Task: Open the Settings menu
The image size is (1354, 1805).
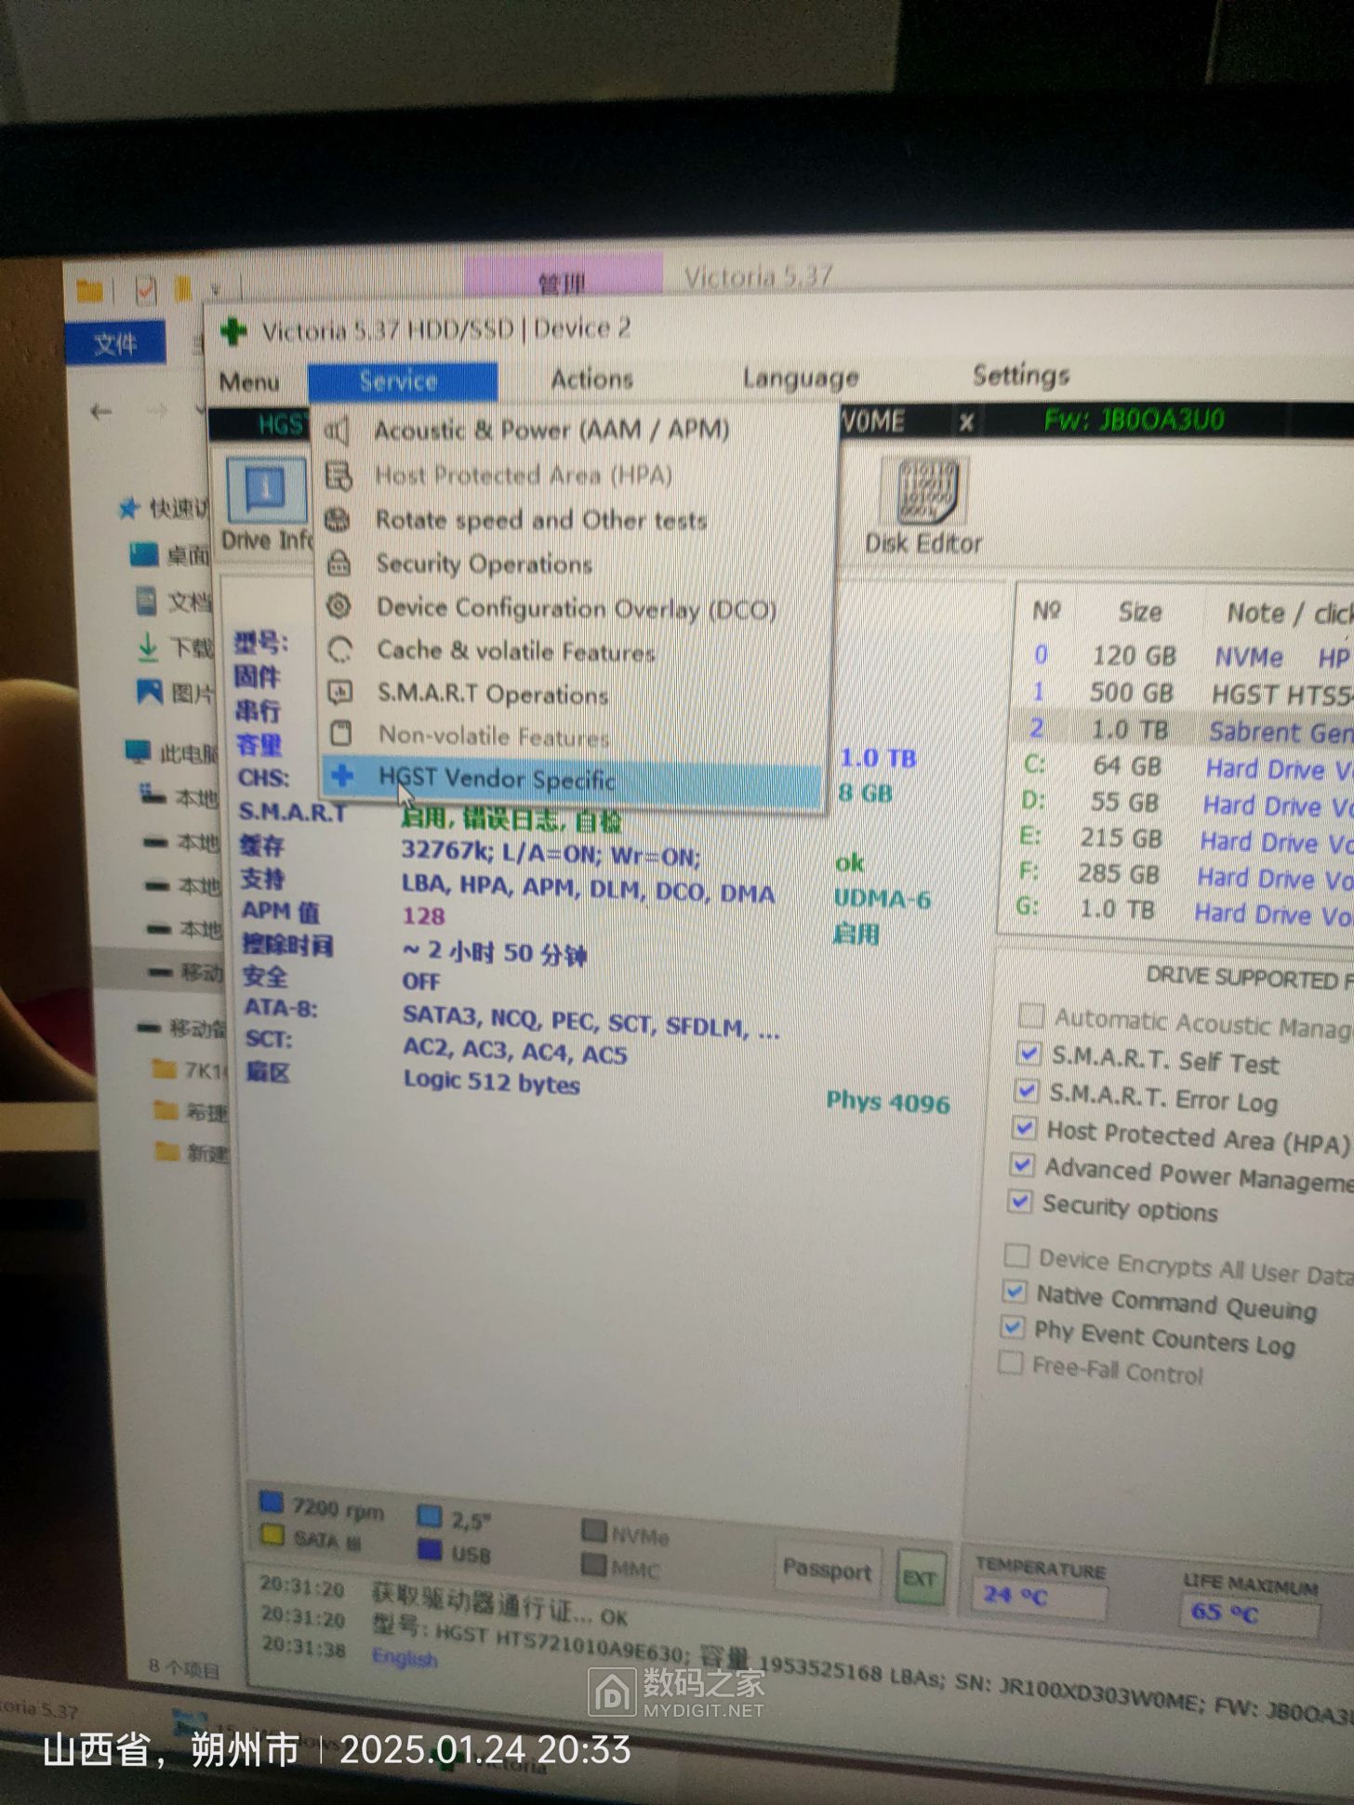Action: pyautogui.click(x=1021, y=375)
